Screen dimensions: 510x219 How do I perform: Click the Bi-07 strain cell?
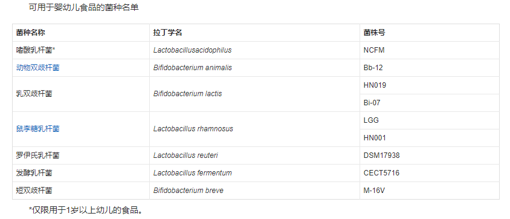click(x=430, y=103)
